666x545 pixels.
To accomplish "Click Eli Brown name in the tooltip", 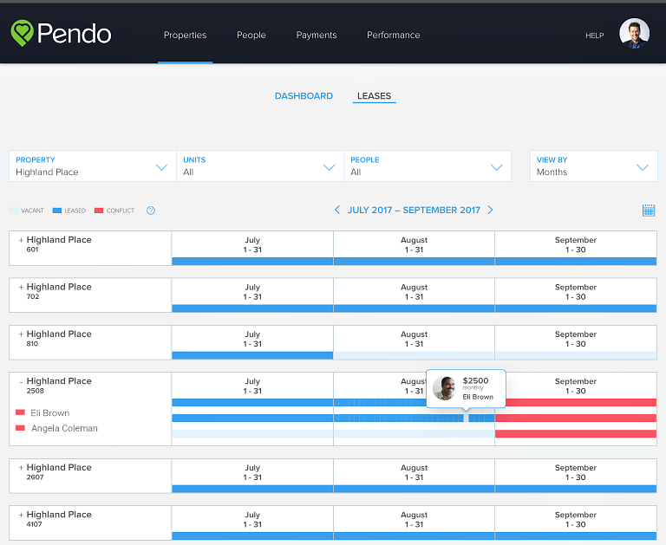I will pyautogui.click(x=478, y=397).
